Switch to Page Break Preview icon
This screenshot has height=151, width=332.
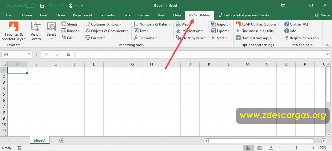tap(271, 148)
